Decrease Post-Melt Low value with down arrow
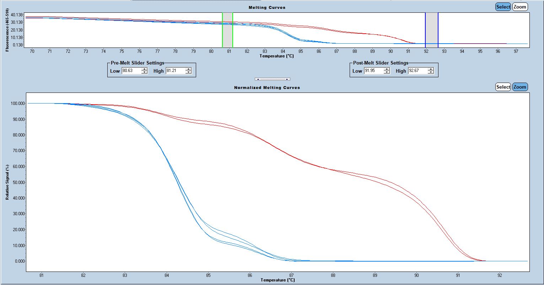Image resolution: width=544 pixels, height=285 pixels. [387, 72]
